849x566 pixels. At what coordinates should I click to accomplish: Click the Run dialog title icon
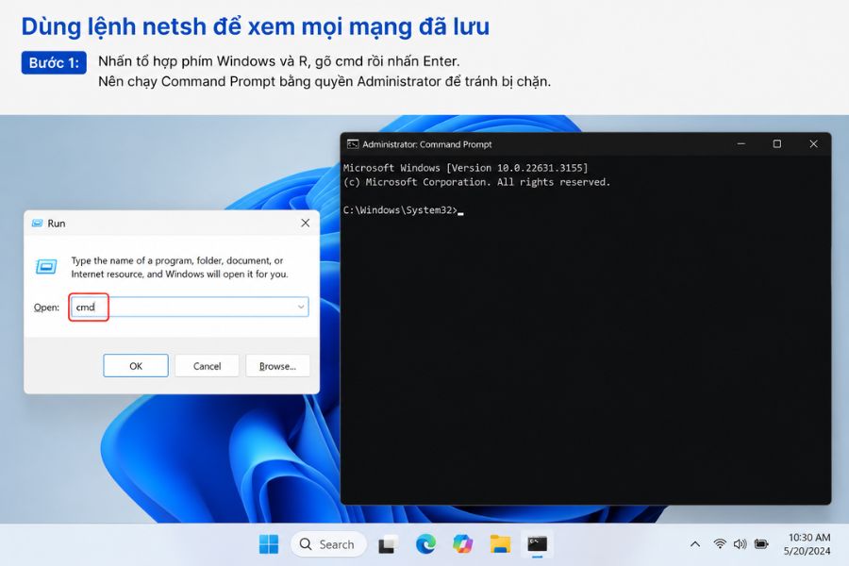(38, 224)
